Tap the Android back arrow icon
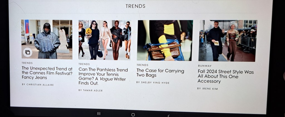285x117 pixels. click(168, 116)
